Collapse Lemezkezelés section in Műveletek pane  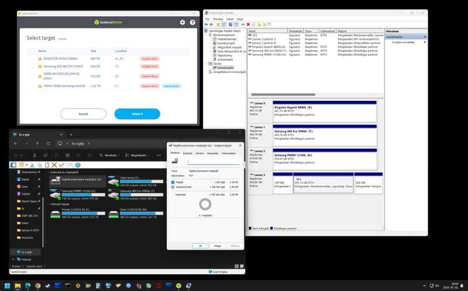pyautogui.click(x=425, y=37)
